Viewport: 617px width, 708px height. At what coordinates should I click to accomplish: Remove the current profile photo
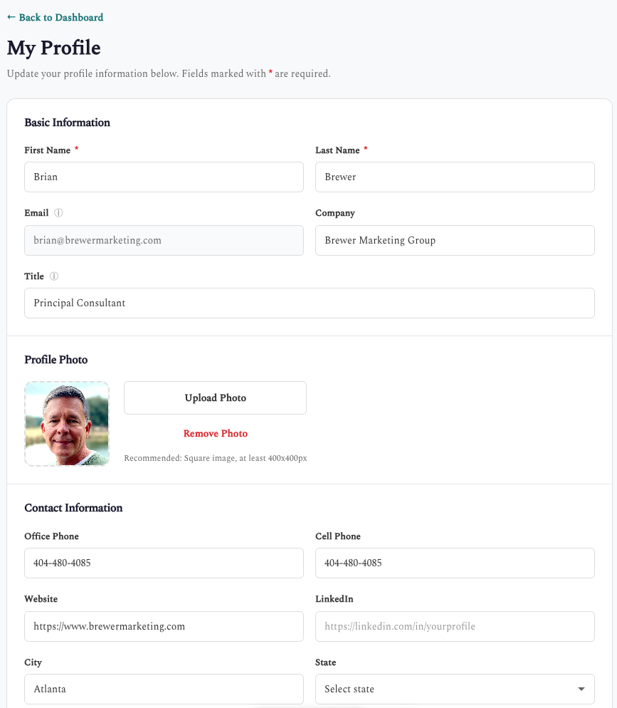click(215, 433)
